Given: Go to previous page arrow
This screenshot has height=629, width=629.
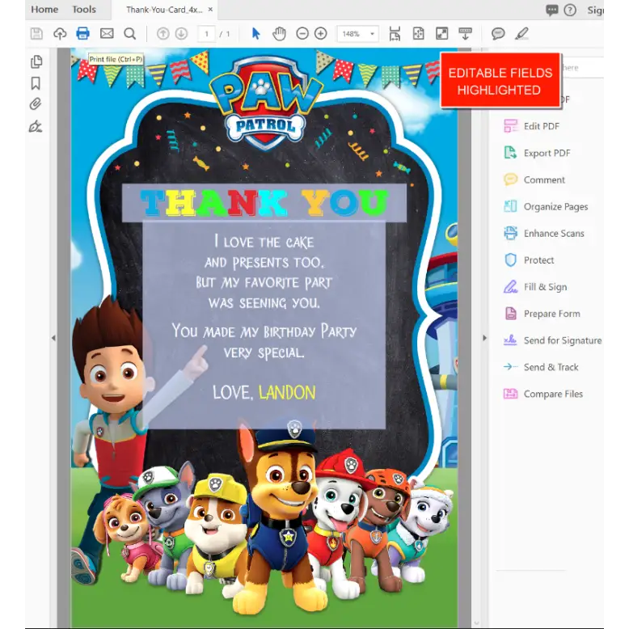Looking at the screenshot, I should point(163,34).
